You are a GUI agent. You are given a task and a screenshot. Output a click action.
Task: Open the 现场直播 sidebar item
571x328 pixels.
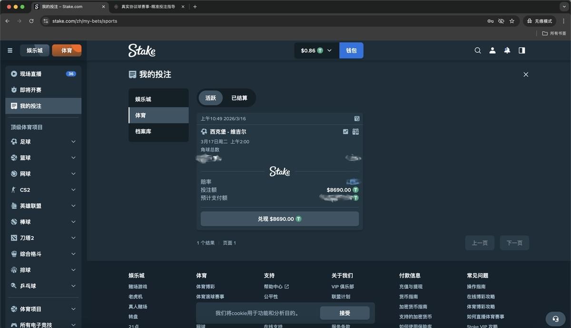click(x=43, y=74)
